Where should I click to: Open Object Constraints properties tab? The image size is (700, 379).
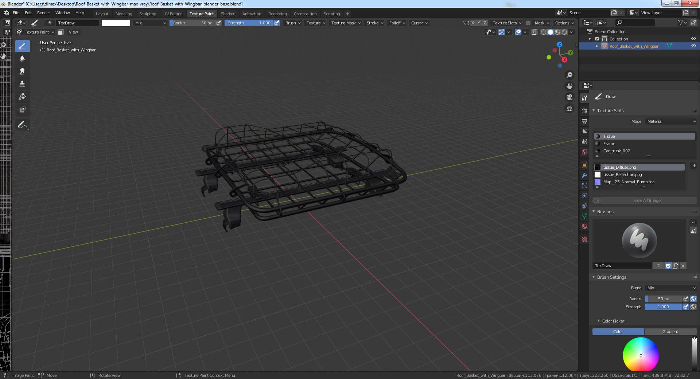(x=584, y=206)
